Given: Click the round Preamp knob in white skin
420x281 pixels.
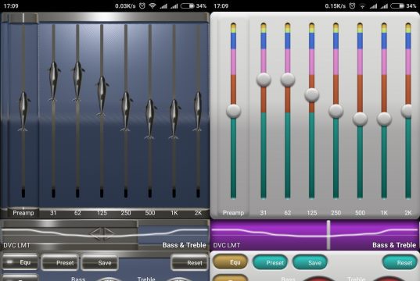Looking at the screenshot, I should (233, 111).
